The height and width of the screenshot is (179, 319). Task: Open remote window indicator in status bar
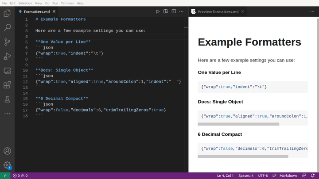click(x=5, y=175)
